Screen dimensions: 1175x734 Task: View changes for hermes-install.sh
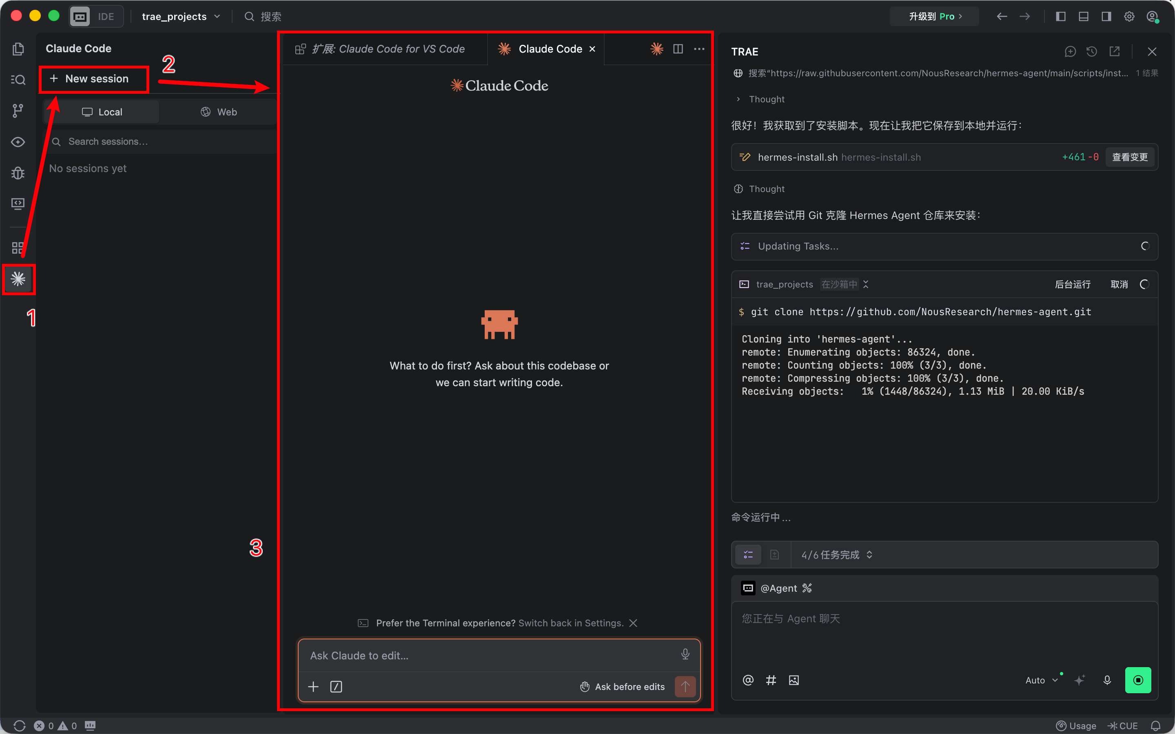(x=1129, y=157)
